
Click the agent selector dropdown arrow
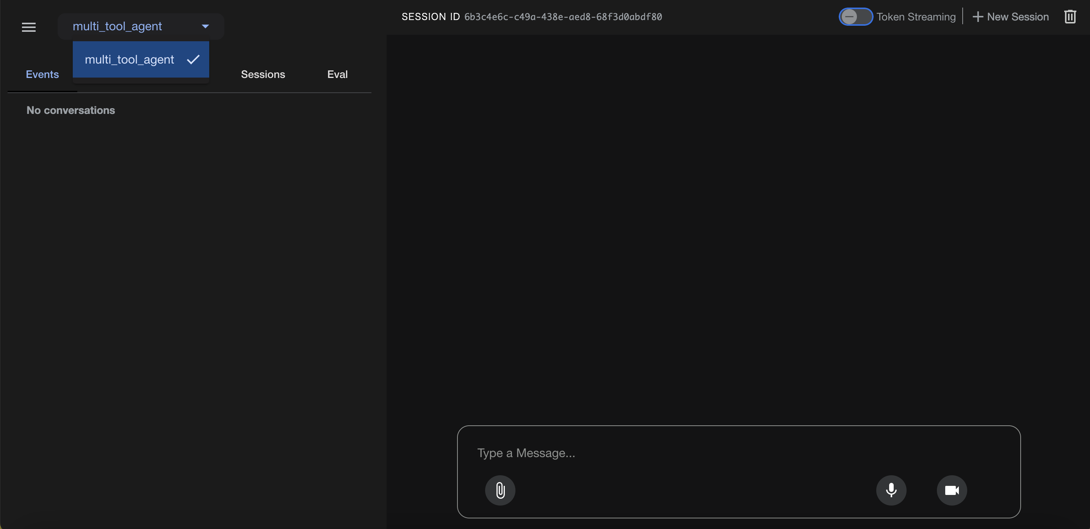click(x=205, y=26)
